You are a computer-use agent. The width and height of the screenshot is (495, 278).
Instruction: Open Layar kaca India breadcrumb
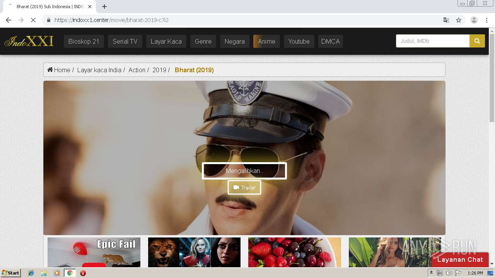[99, 70]
